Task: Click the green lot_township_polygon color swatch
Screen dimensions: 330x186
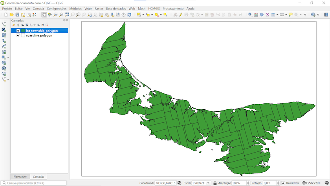Action: [23, 30]
